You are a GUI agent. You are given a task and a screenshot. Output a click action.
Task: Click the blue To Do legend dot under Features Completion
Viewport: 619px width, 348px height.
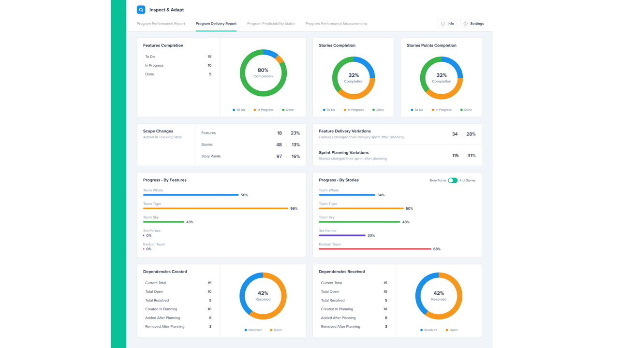[x=234, y=110]
